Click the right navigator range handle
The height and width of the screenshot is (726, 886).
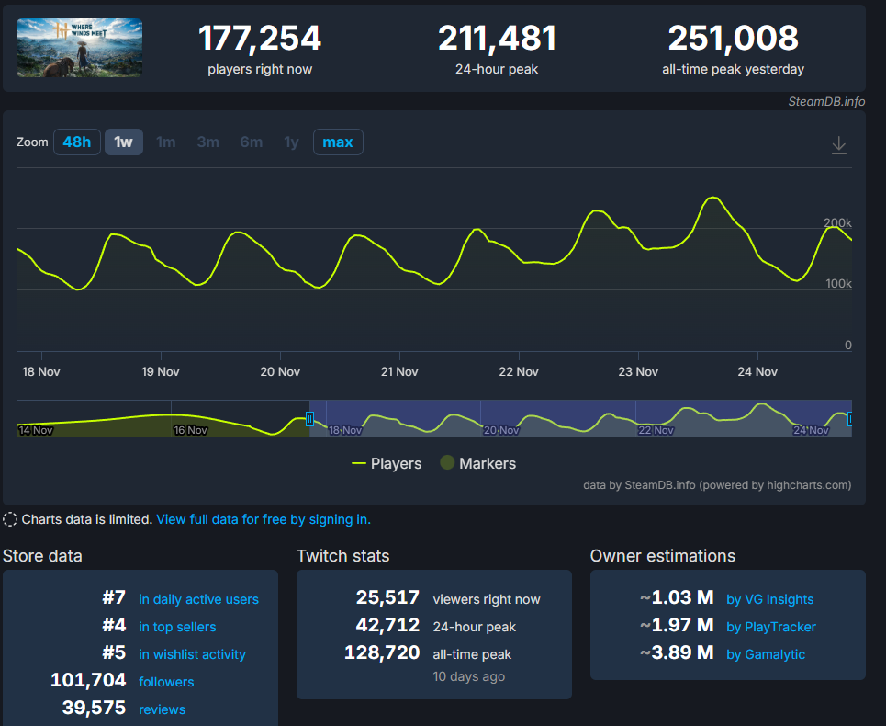[x=850, y=419]
